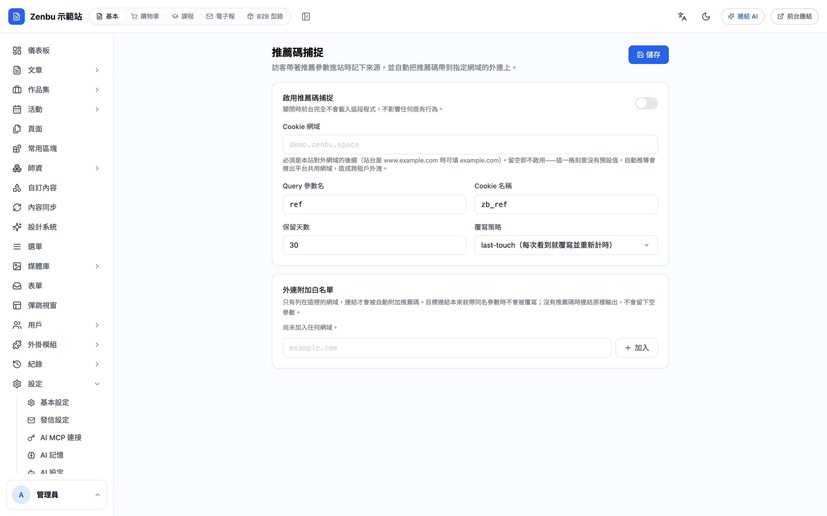Click the 儲存 save button
The height and width of the screenshot is (516, 827).
(648, 55)
